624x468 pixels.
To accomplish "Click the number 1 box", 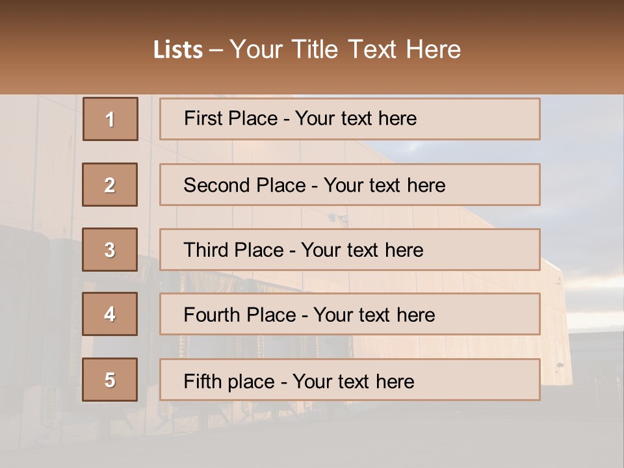I will 110,119.
